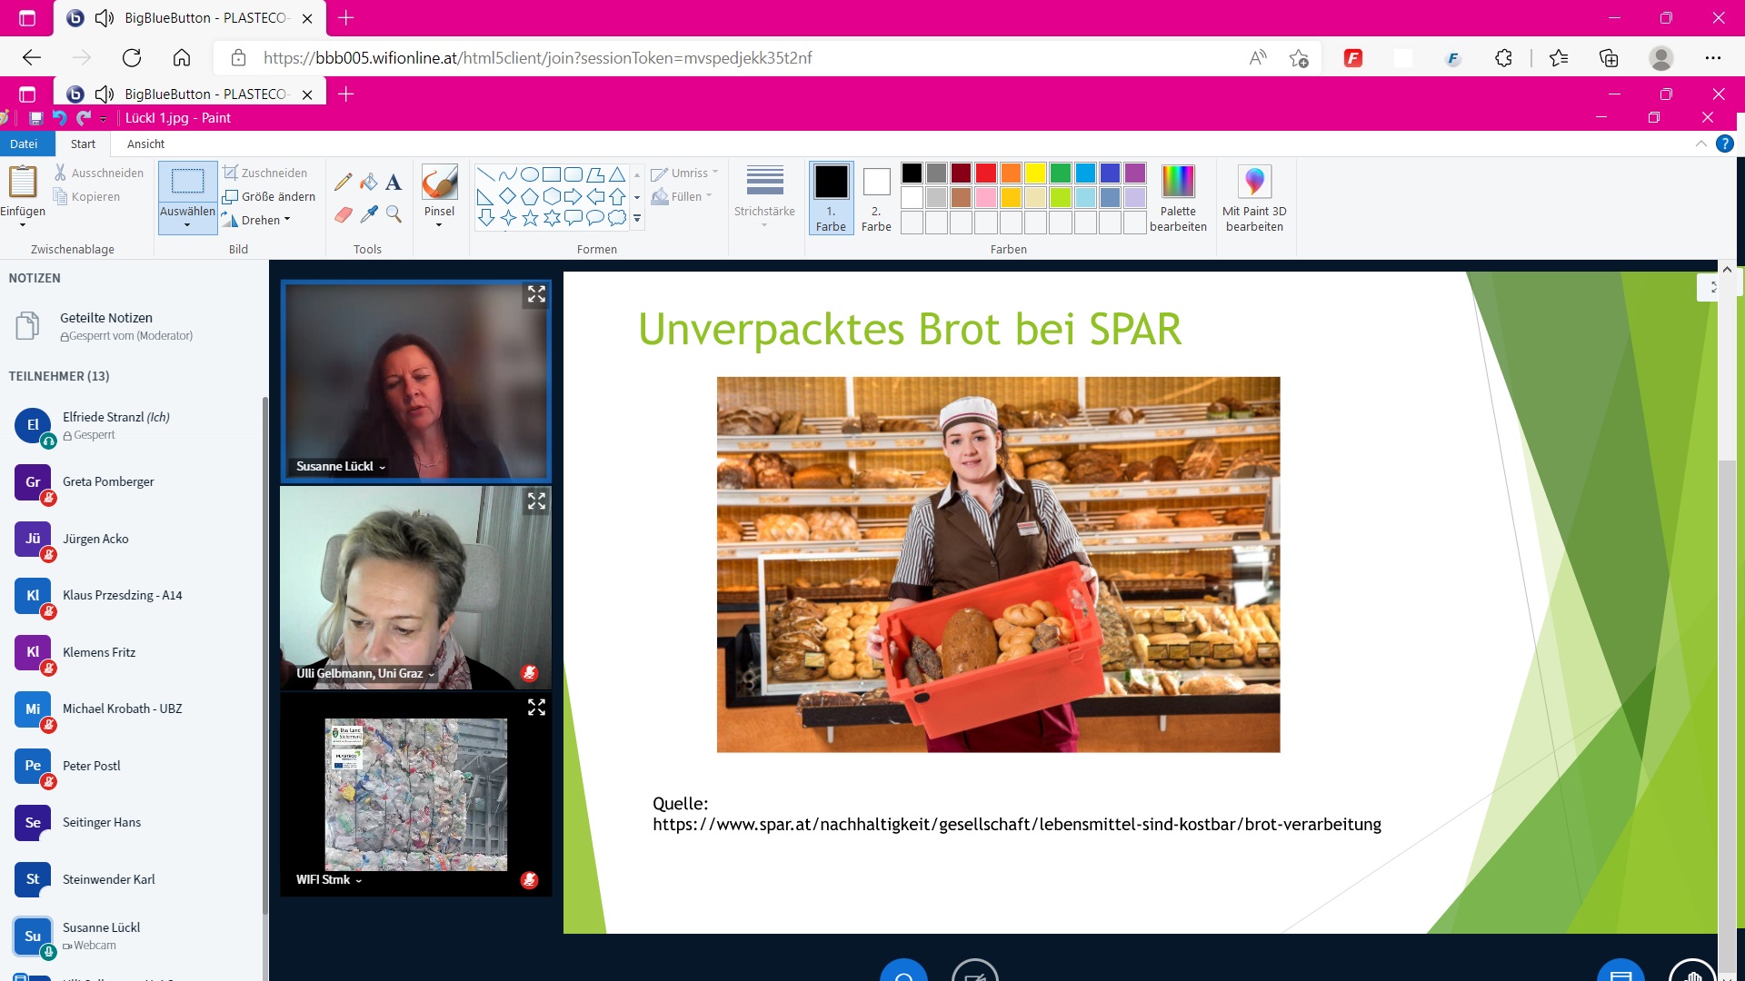Expand Ulli Gelbmann webcam to fullscreen
This screenshot has height=981, width=1745.
(536, 500)
